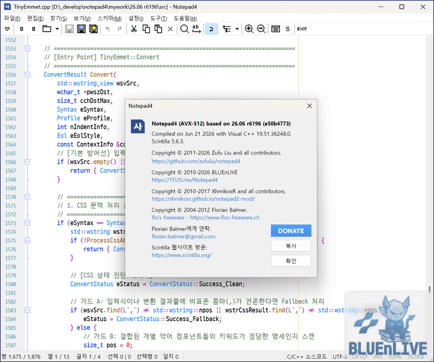This screenshot has width=434, height=362.
Task: Click the 확인 button in About dialog
Action: pos(291,261)
